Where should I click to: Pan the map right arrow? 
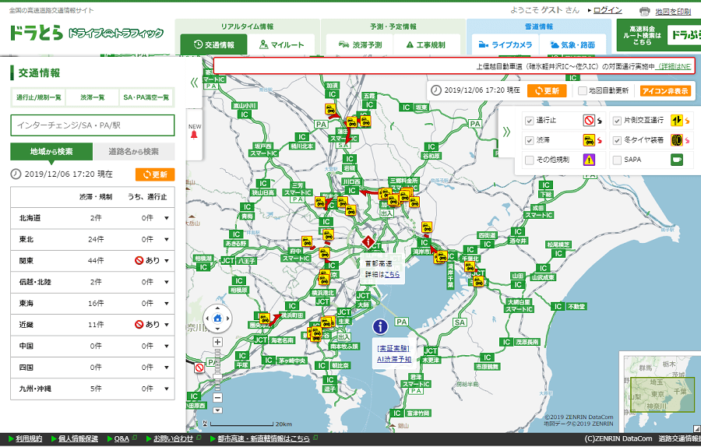[x=228, y=319]
